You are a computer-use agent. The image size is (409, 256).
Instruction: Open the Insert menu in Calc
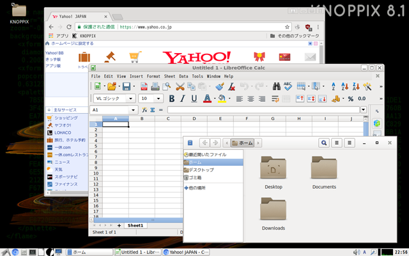[136, 76]
